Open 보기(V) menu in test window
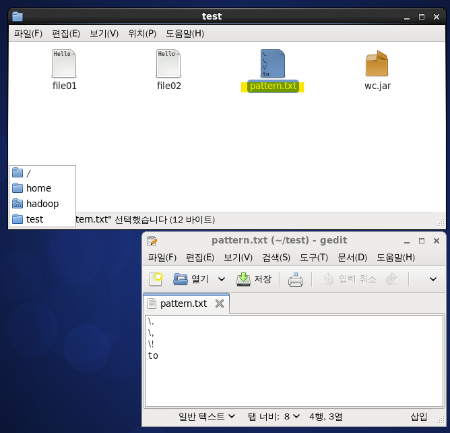This screenshot has height=433, width=450. pos(104,33)
